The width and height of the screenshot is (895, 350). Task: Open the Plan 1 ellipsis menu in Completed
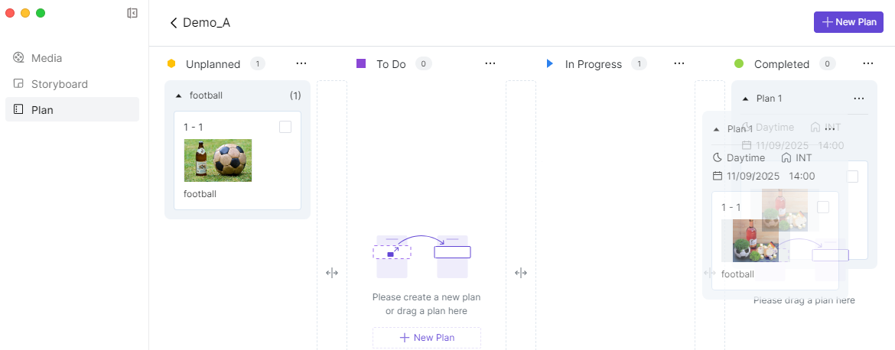[x=858, y=99]
